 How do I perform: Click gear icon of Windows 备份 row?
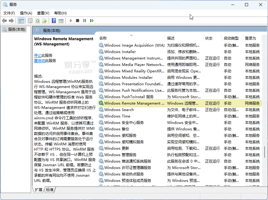[101, 129]
